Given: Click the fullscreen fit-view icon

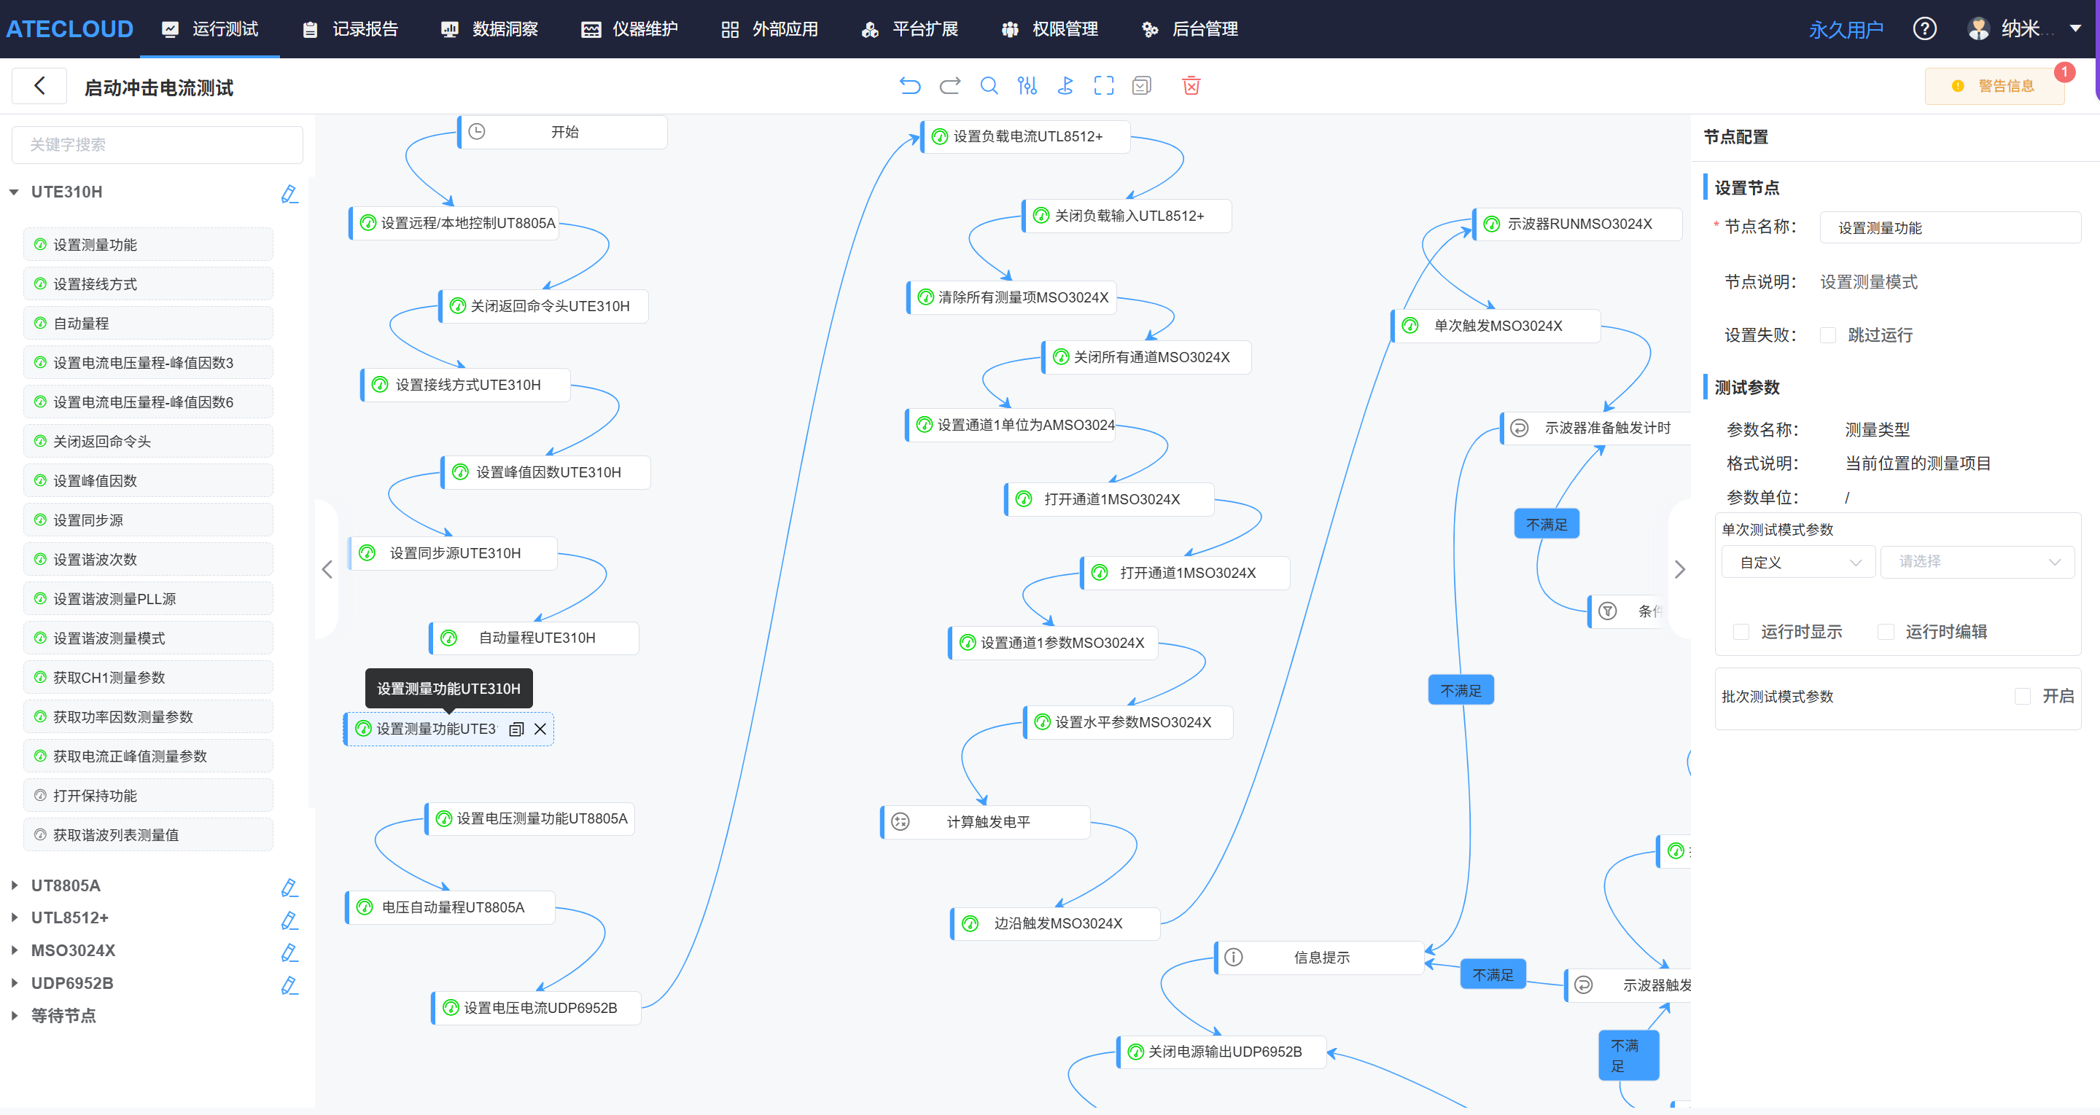Looking at the screenshot, I should pos(1104,85).
